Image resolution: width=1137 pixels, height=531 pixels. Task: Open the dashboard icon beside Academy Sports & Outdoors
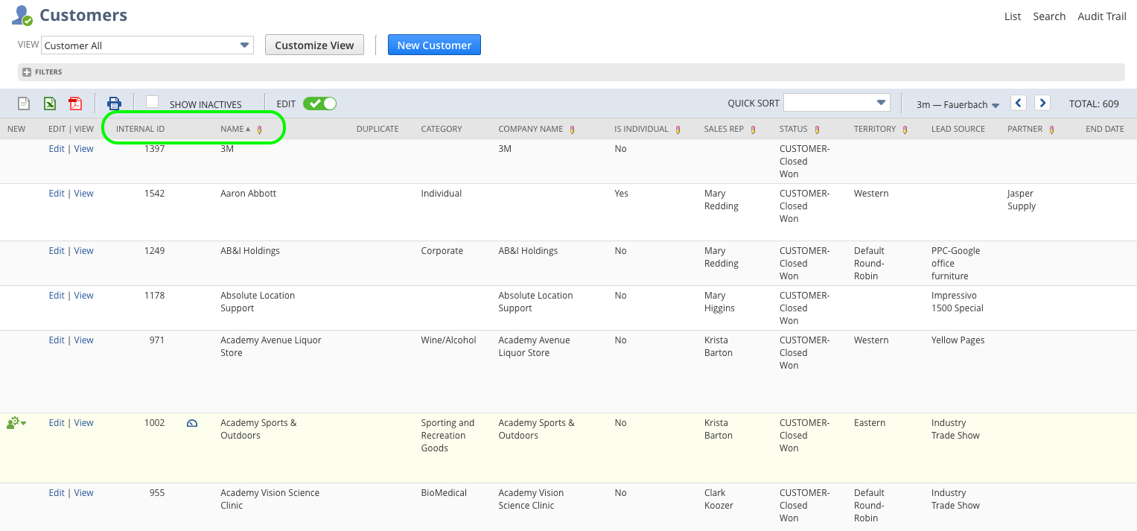coord(191,422)
